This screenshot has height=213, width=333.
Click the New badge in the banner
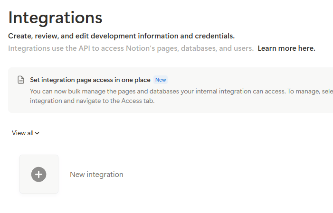161,80
